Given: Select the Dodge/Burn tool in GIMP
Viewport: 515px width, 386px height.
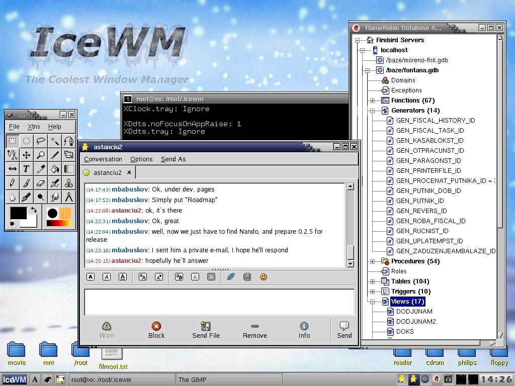Looking at the screenshot, I should [41, 197].
